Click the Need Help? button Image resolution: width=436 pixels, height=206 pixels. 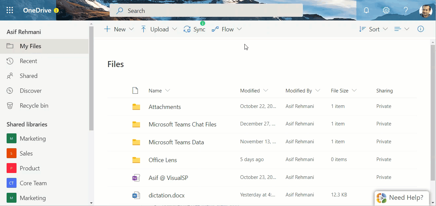tap(402, 198)
